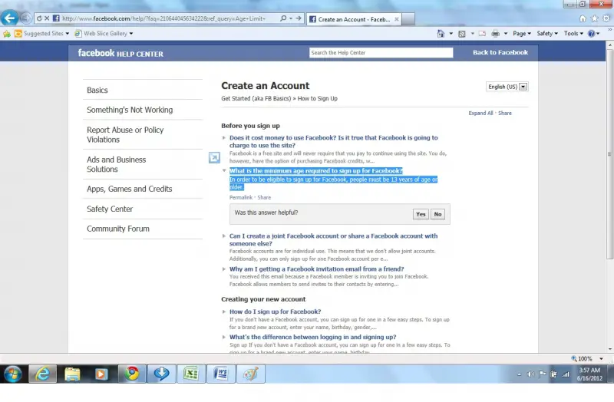Open Paint on taskbar
The width and height of the screenshot is (614, 402).
[251, 374]
